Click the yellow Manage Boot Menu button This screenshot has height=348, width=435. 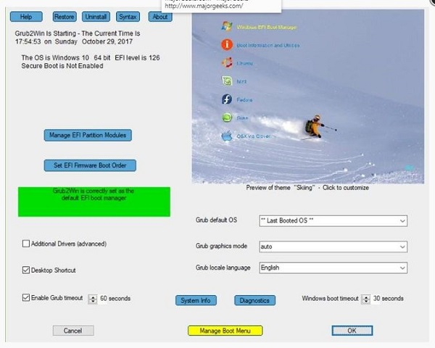tap(225, 331)
